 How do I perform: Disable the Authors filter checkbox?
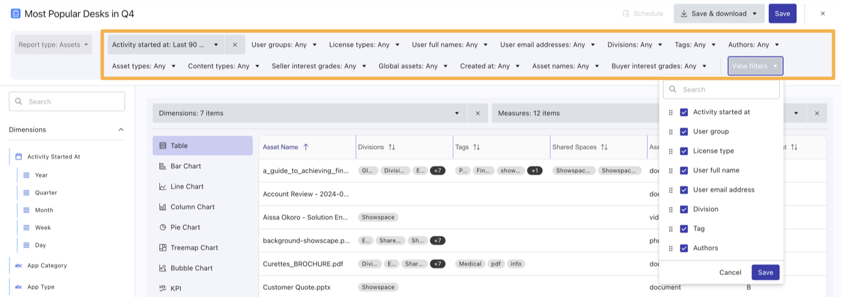pos(684,248)
